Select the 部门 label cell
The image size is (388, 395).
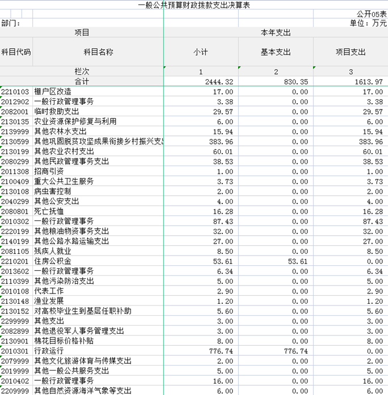(11, 23)
